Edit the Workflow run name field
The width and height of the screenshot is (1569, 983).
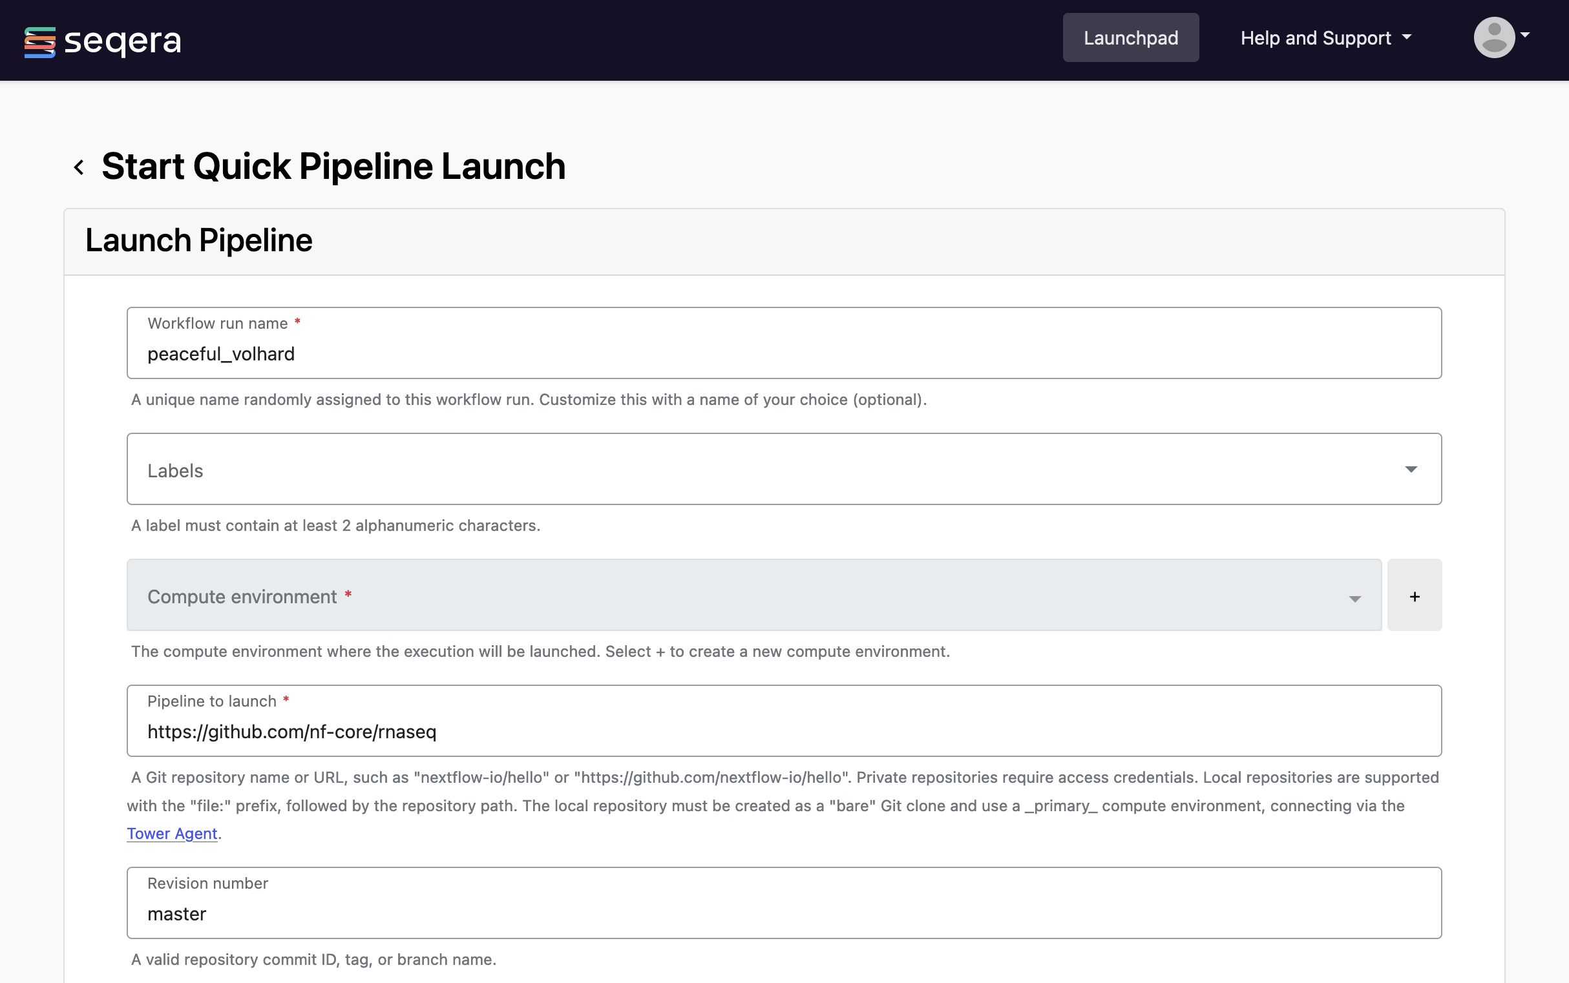coord(784,353)
